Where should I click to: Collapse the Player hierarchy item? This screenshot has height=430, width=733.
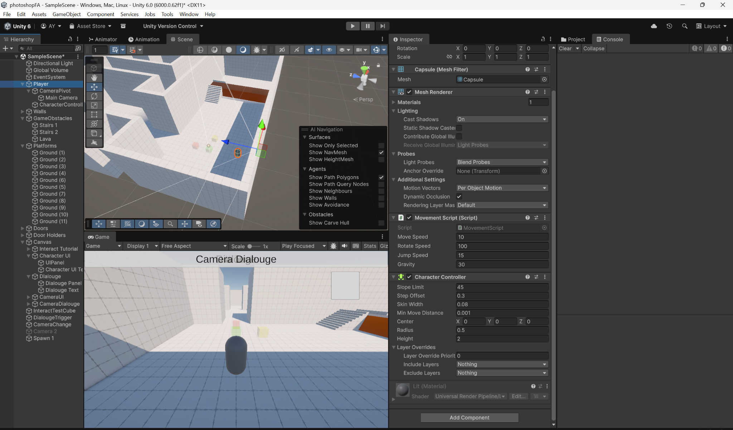(22, 84)
